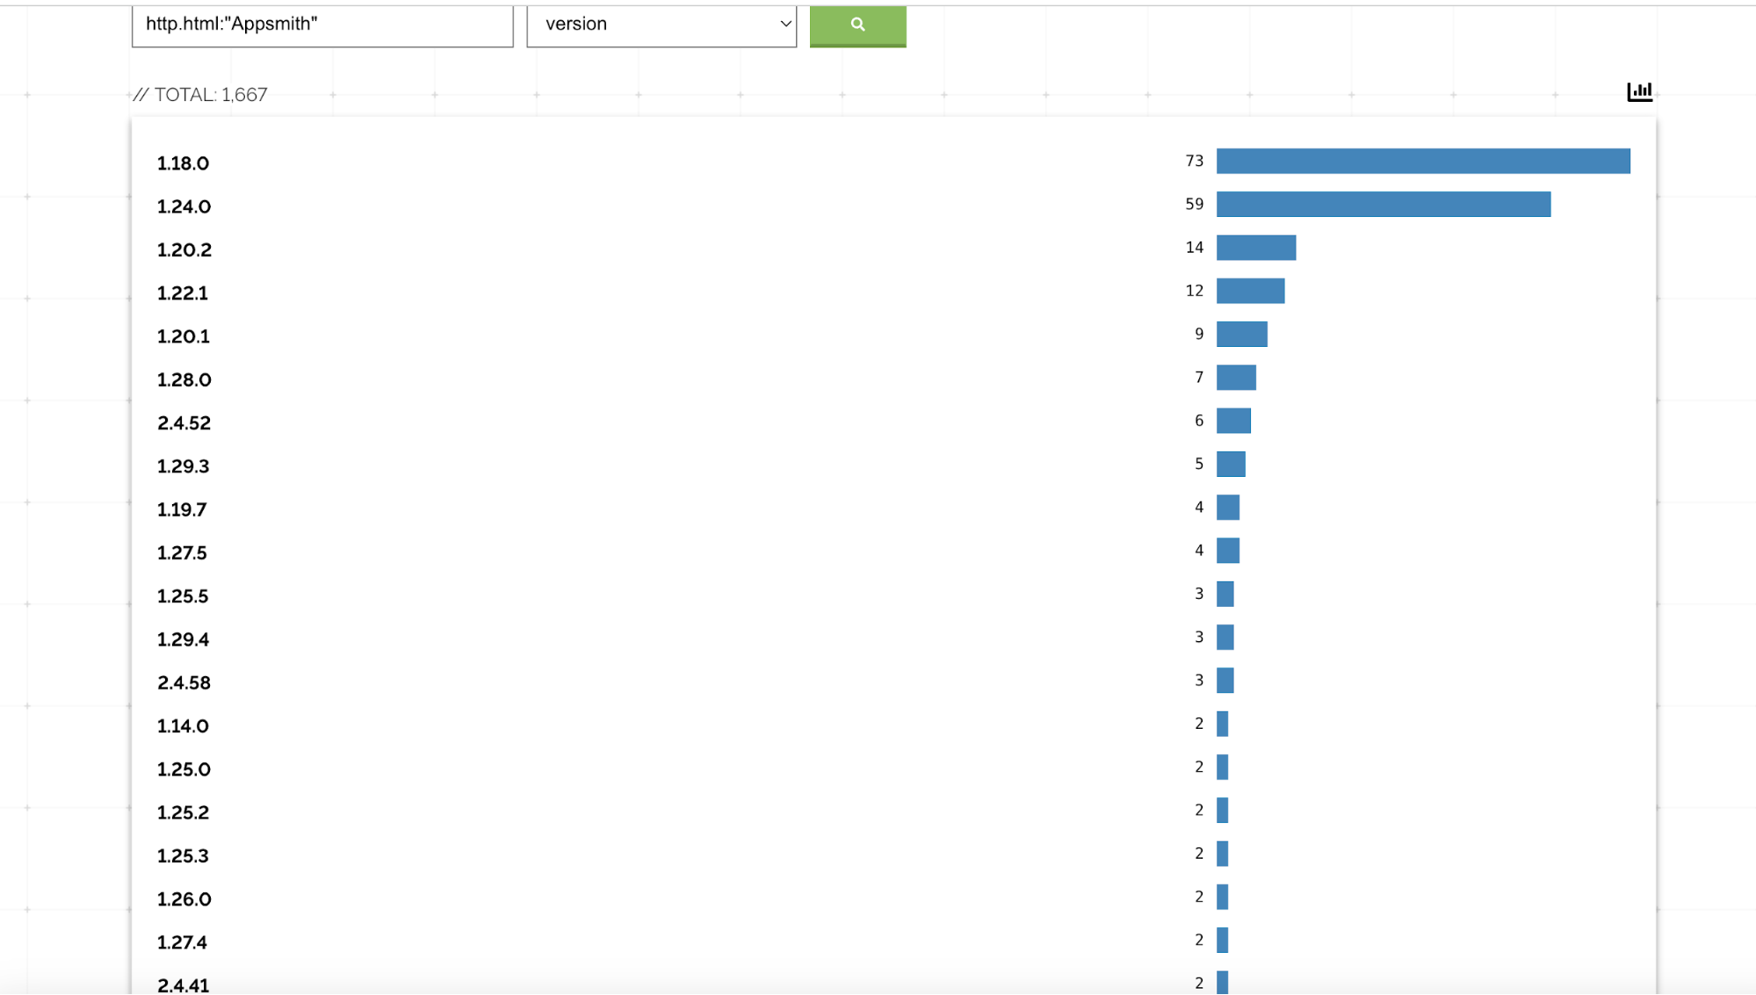1756x995 pixels.
Task: Click the bar showing 73 results
Action: tap(1423, 161)
